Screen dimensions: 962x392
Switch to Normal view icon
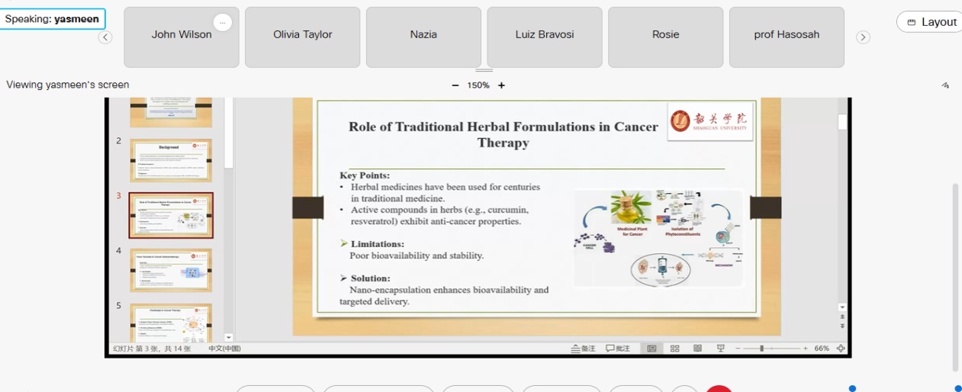click(x=652, y=349)
